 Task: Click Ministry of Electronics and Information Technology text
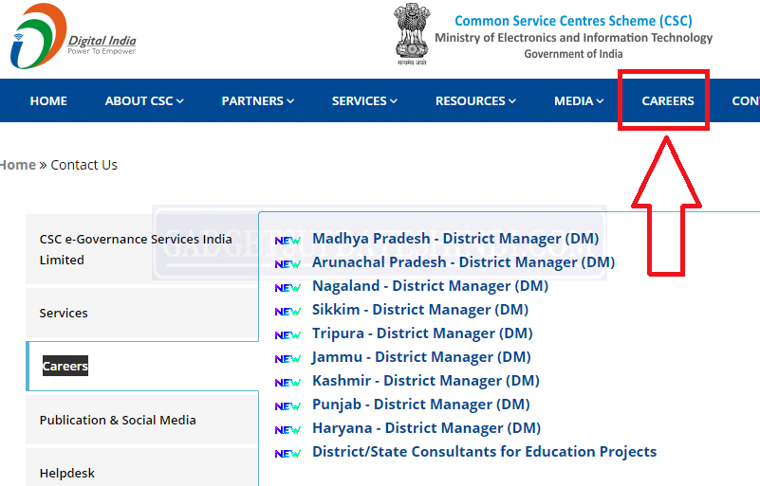coord(573,38)
